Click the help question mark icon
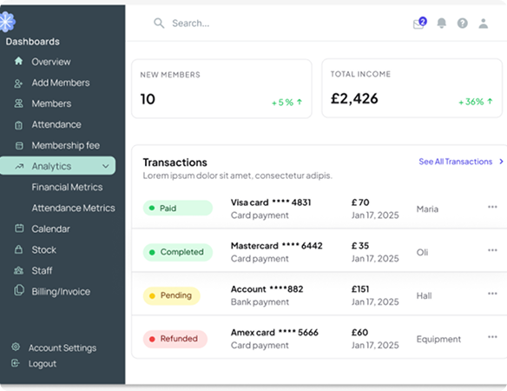507x391 pixels. click(463, 23)
